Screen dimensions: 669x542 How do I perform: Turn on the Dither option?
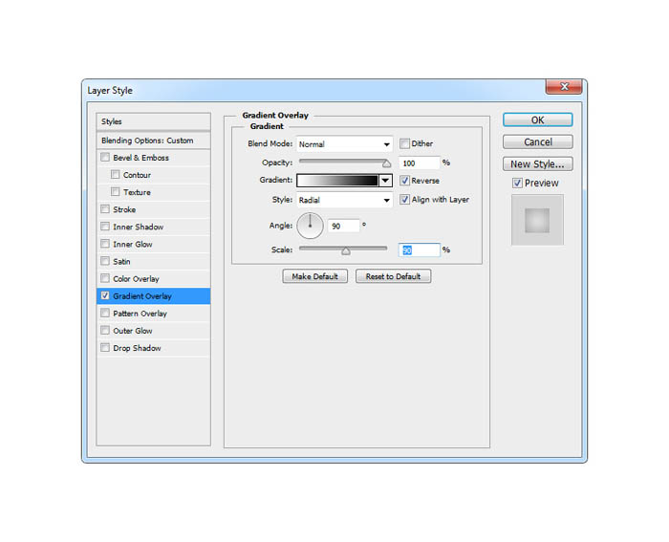click(404, 143)
